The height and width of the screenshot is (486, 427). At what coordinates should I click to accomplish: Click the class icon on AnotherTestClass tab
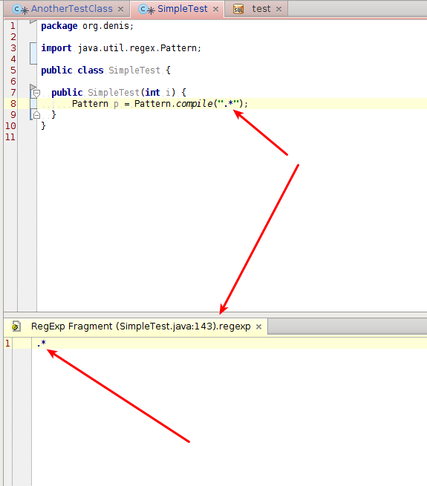pyautogui.click(x=17, y=9)
